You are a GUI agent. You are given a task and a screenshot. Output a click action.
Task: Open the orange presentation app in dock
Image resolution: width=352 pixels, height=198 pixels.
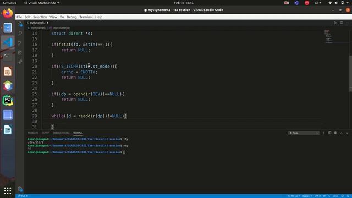(8, 71)
